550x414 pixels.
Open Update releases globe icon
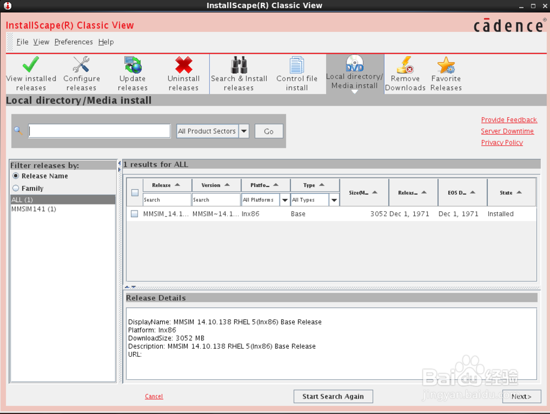click(133, 64)
